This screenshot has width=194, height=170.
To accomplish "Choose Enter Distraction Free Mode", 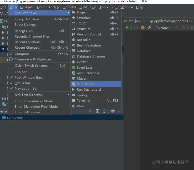I will coord(40,106).
